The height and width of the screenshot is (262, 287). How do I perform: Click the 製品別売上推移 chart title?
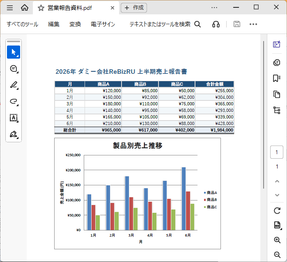(x=138, y=146)
